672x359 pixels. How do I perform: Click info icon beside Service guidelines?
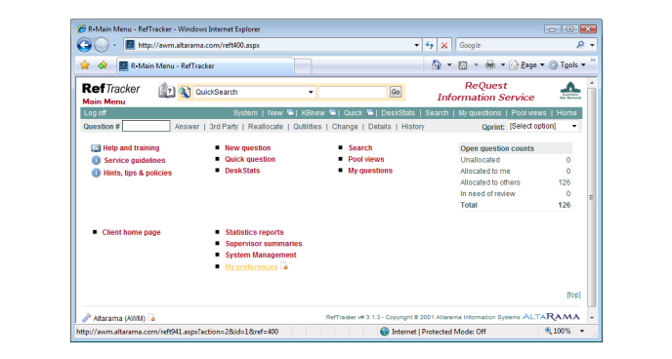96,160
